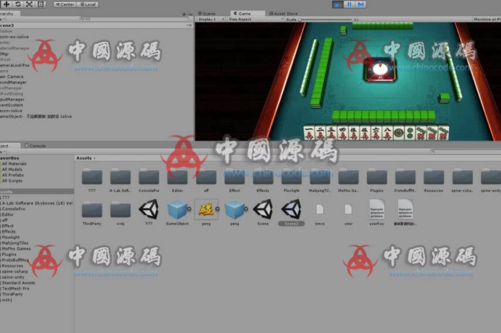Select the Resources folder icon in grid
501x333 pixels.
(434, 177)
